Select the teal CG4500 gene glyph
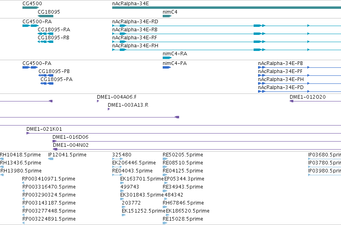The image size is (341, 225). pyautogui.click(x=31, y=8)
